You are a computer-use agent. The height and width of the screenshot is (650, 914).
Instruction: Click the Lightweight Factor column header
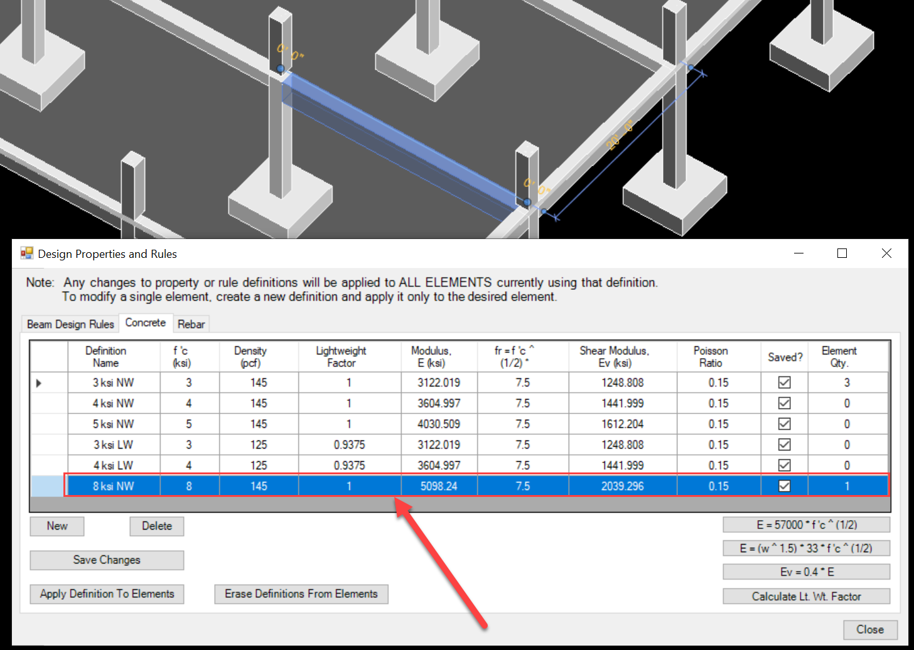(x=350, y=357)
